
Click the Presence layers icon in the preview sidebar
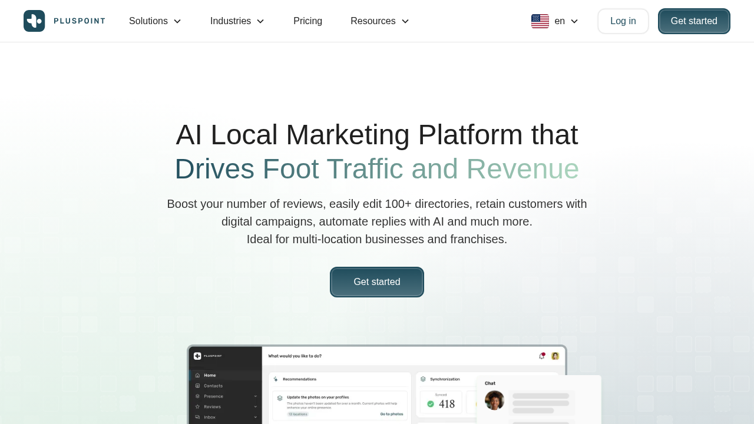197,396
